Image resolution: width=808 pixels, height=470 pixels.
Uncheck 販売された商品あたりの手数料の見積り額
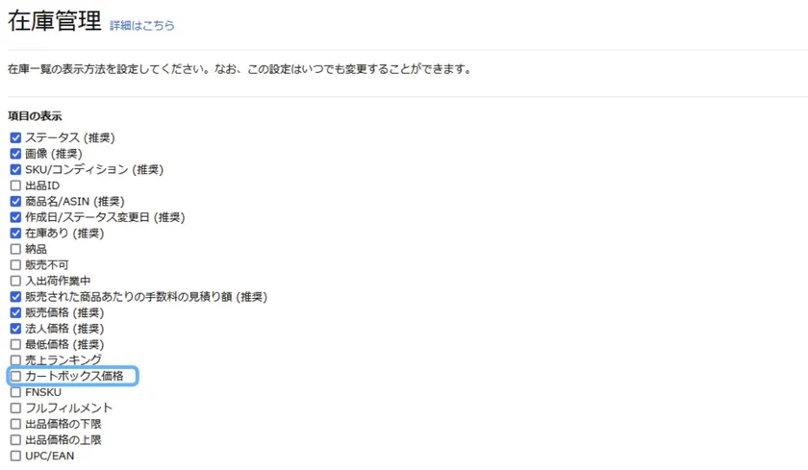click(15, 297)
